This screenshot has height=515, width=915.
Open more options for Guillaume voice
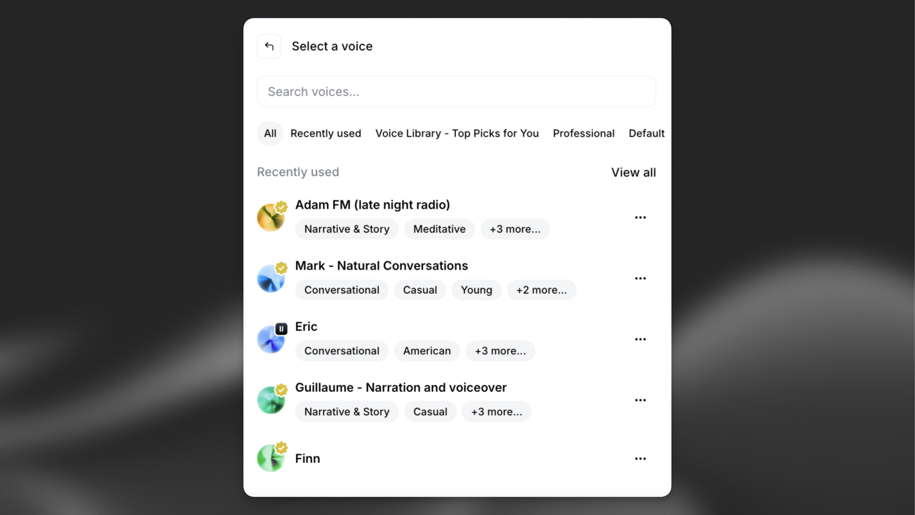pyautogui.click(x=640, y=400)
